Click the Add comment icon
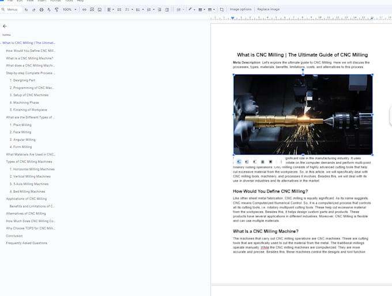Viewport: 392px width, 296px height. [x=92, y=9]
